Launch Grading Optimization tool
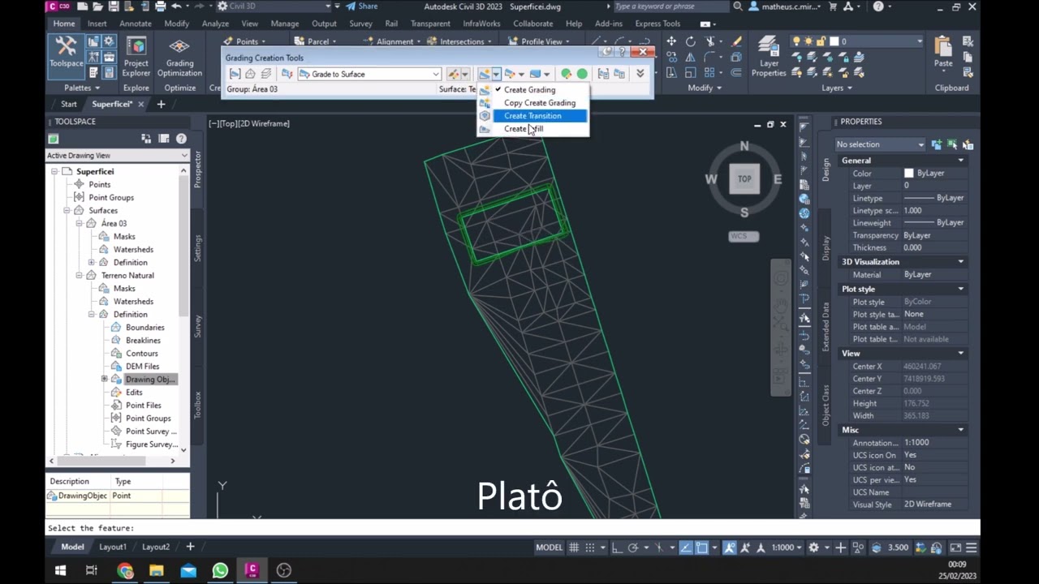Screen dimensions: 1039x584 pyautogui.click(x=179, y=57)
